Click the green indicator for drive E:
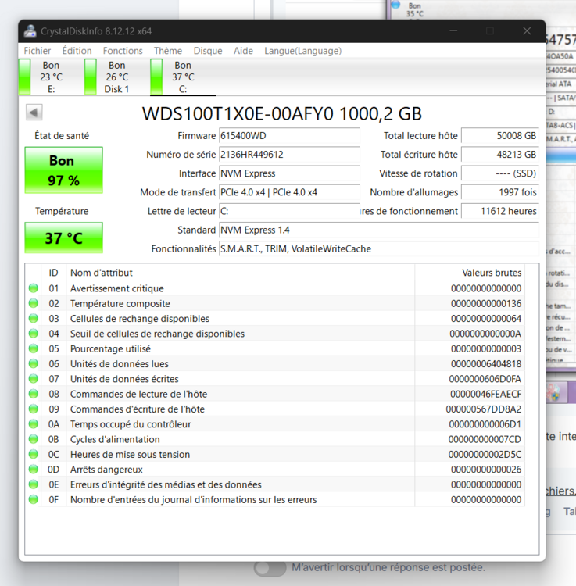576x586 pixels. 24,77
